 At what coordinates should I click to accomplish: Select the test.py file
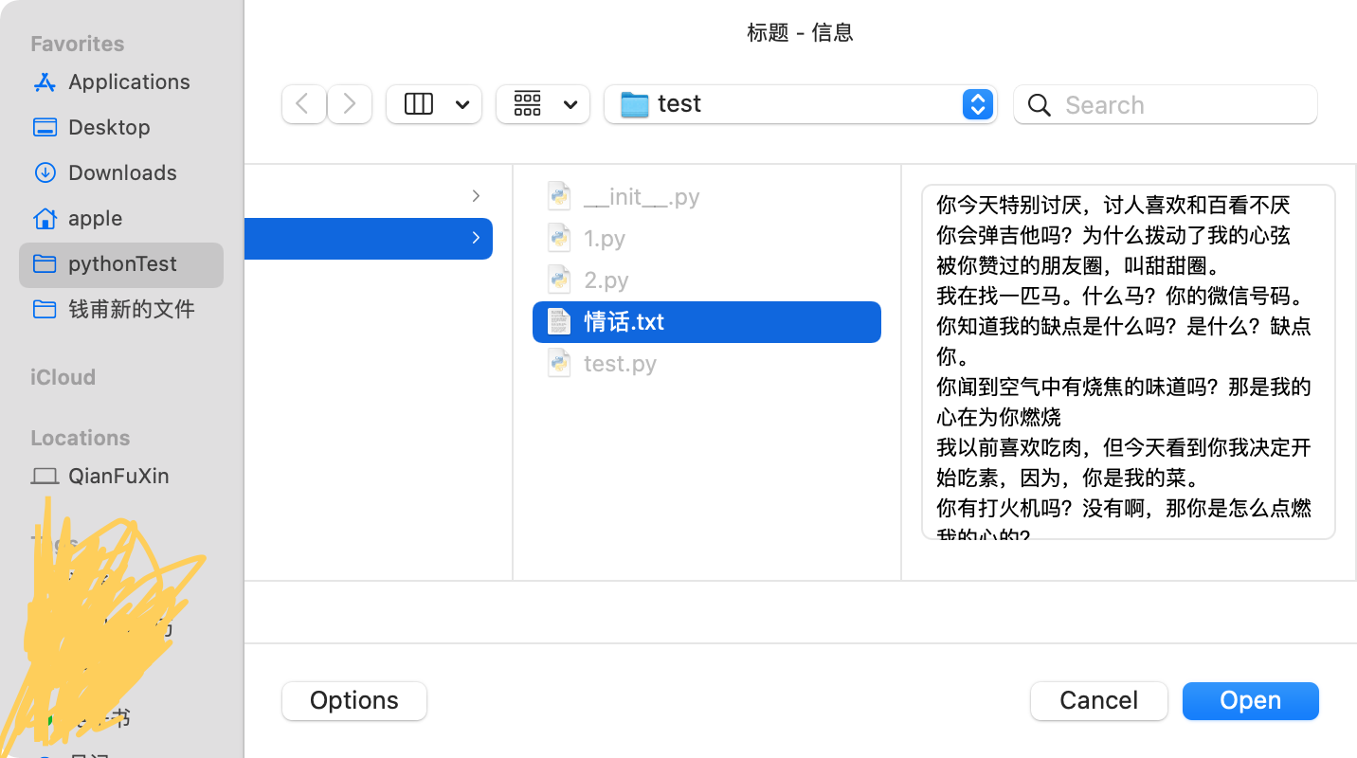point(619,363)
